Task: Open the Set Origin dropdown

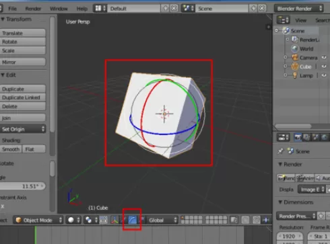Action: pyautogui.click(x=23, y=129)
